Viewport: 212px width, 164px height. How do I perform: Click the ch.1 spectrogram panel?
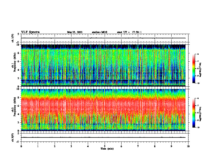tap(103, 65)
